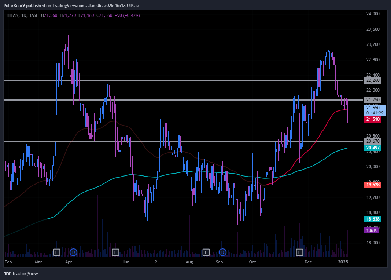Click the 23,600 price scale label
The width and height of the screenshot is (391, 280).
(x=373, y=29)
